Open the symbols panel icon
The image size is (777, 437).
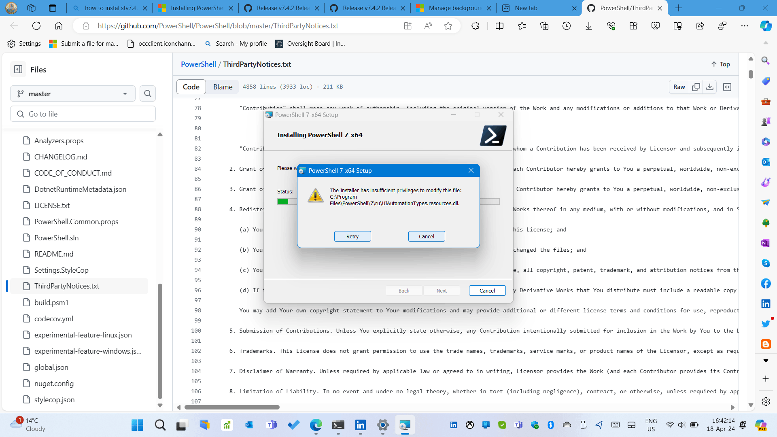point(727,87)
